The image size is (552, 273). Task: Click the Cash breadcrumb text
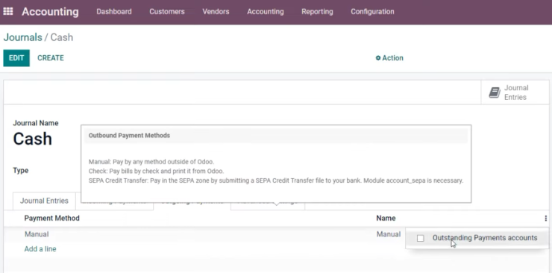62,37
